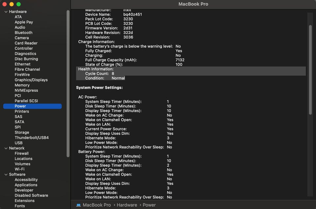The width and height of the screenshot is (316, 209).
Task: Open Wi-Fi under Network
Action: point(19,169)
